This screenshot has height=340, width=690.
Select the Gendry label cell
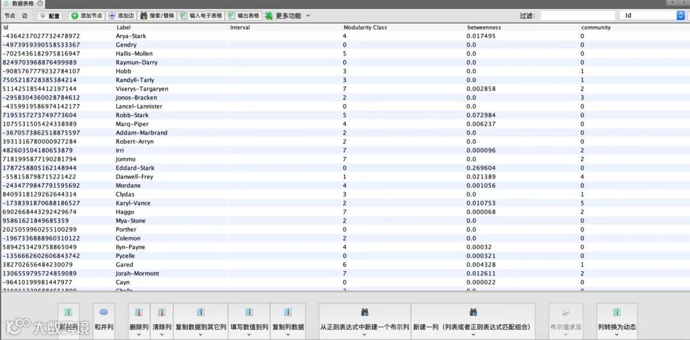tap(126, 45)
